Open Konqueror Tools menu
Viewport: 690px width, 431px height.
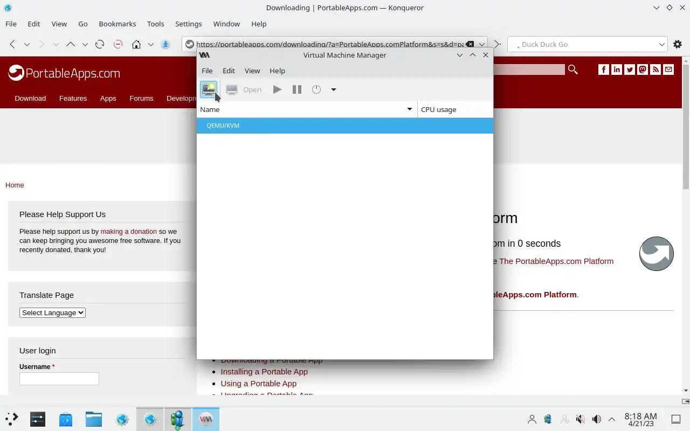click(x=155, y=24)
